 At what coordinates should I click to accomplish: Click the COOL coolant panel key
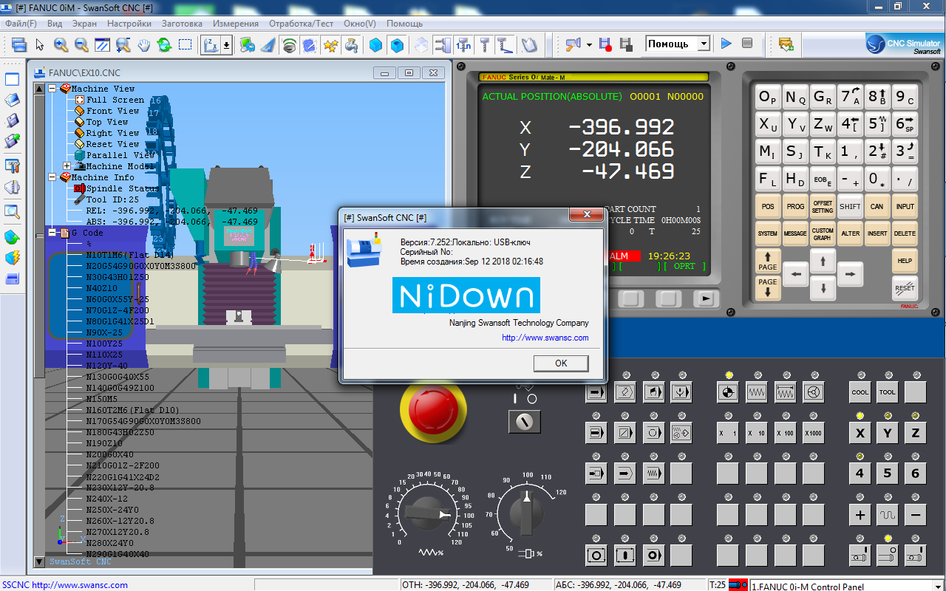tap(860, 392)
